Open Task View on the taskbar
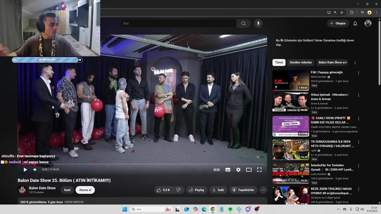 (177, 209)
